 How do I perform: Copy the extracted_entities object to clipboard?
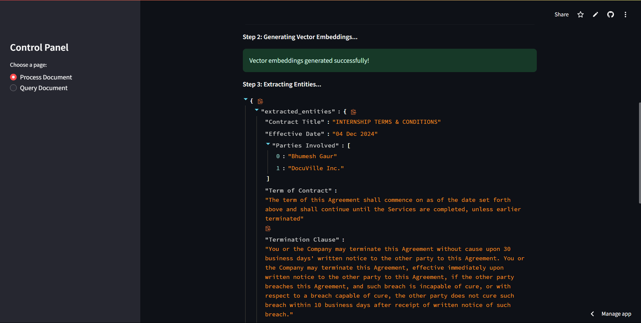tap(354, 112)
